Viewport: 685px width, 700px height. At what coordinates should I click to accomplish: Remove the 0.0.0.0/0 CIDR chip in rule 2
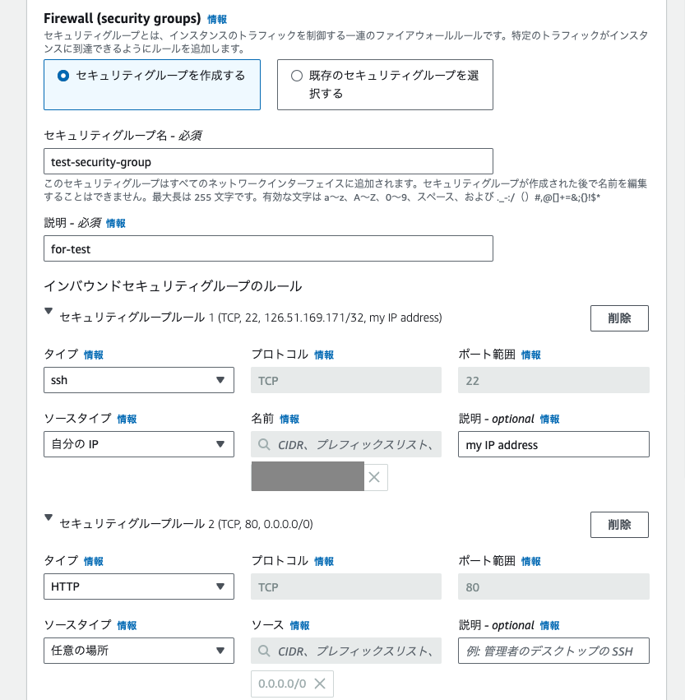321,683
